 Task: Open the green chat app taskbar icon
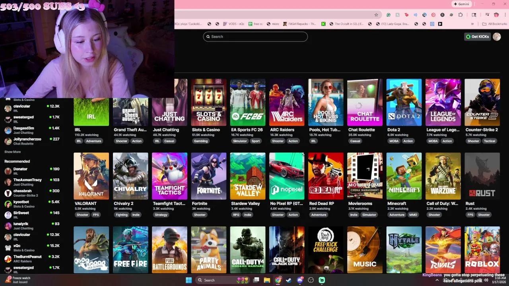(322, 280)
